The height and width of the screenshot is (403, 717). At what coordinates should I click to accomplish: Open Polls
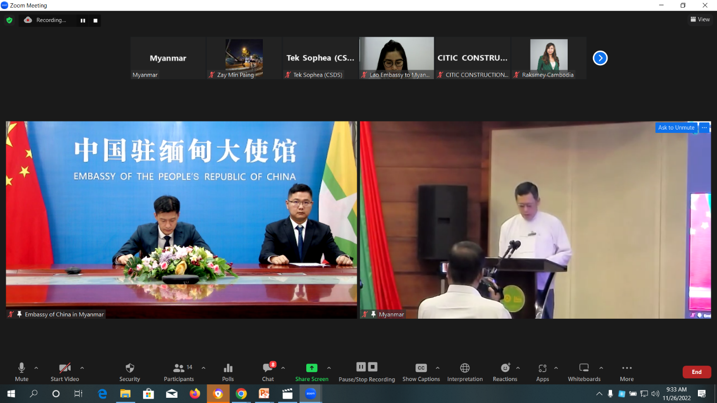pos(228,372)
